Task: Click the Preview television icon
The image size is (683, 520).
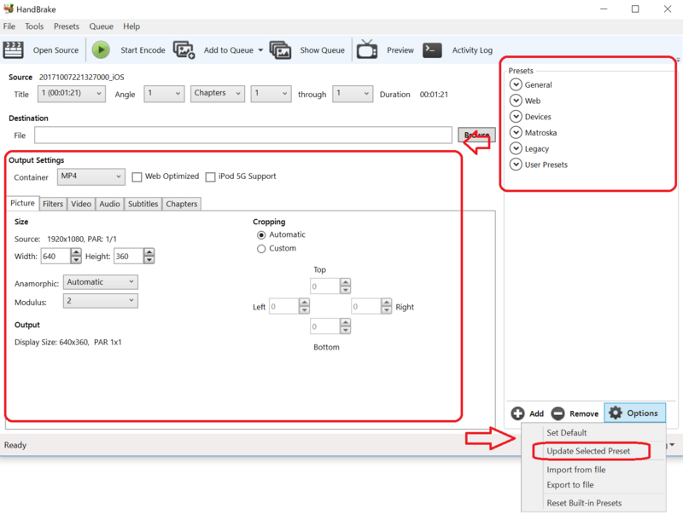Action: (367, 49)
